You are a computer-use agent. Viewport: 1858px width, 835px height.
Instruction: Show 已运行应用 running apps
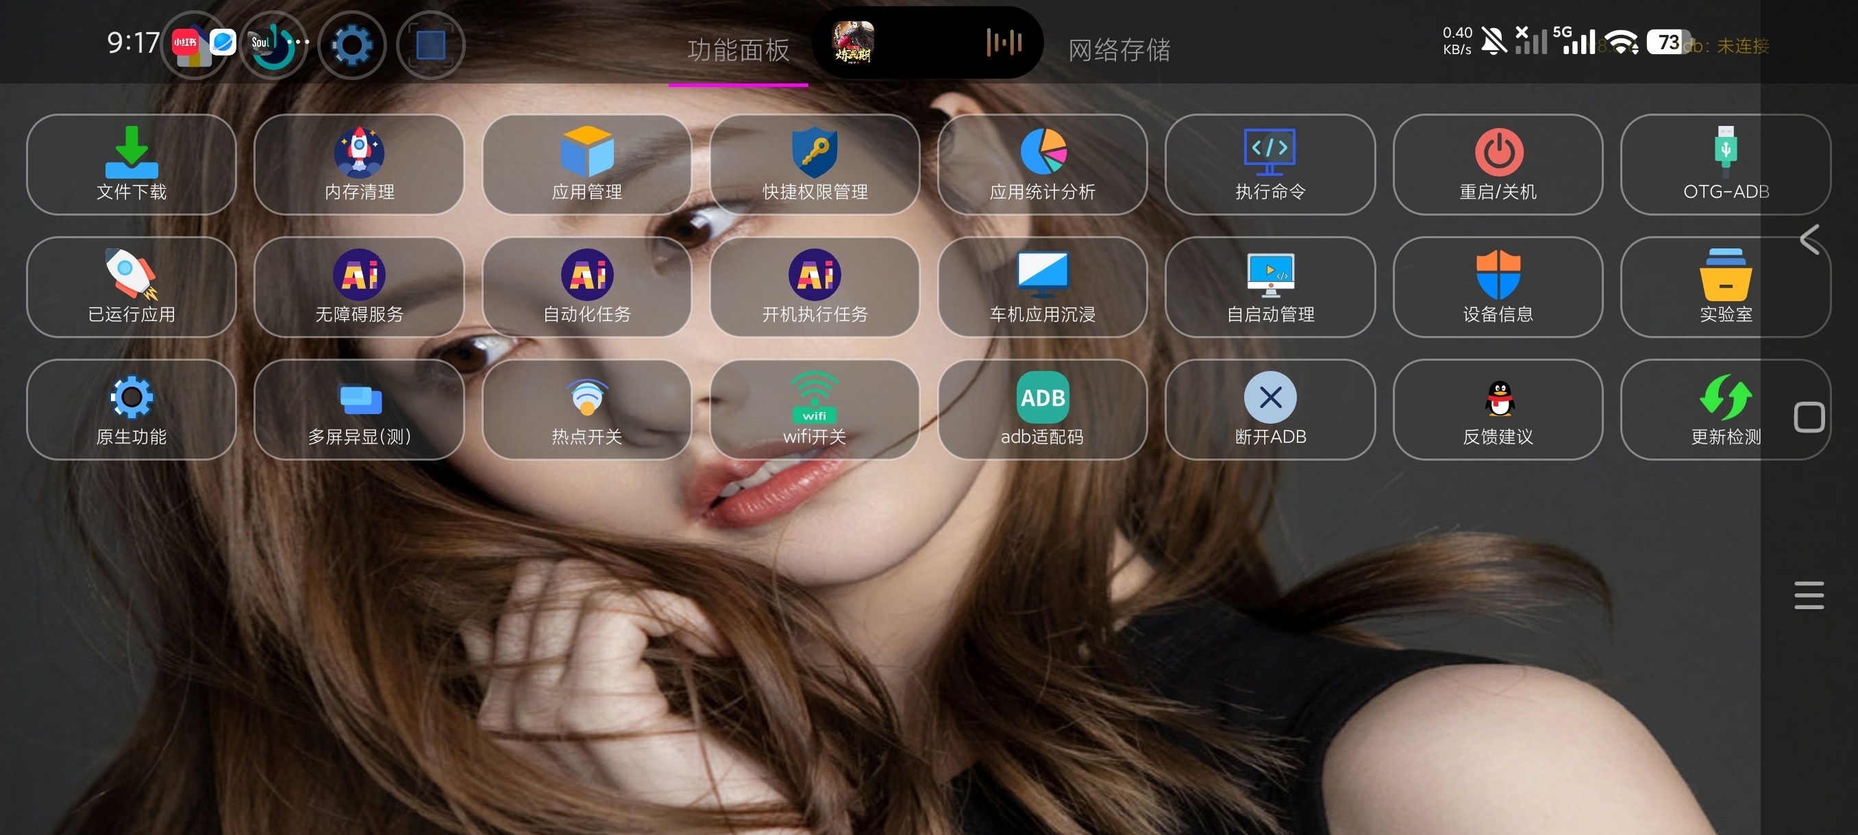(x=132, y=287)
